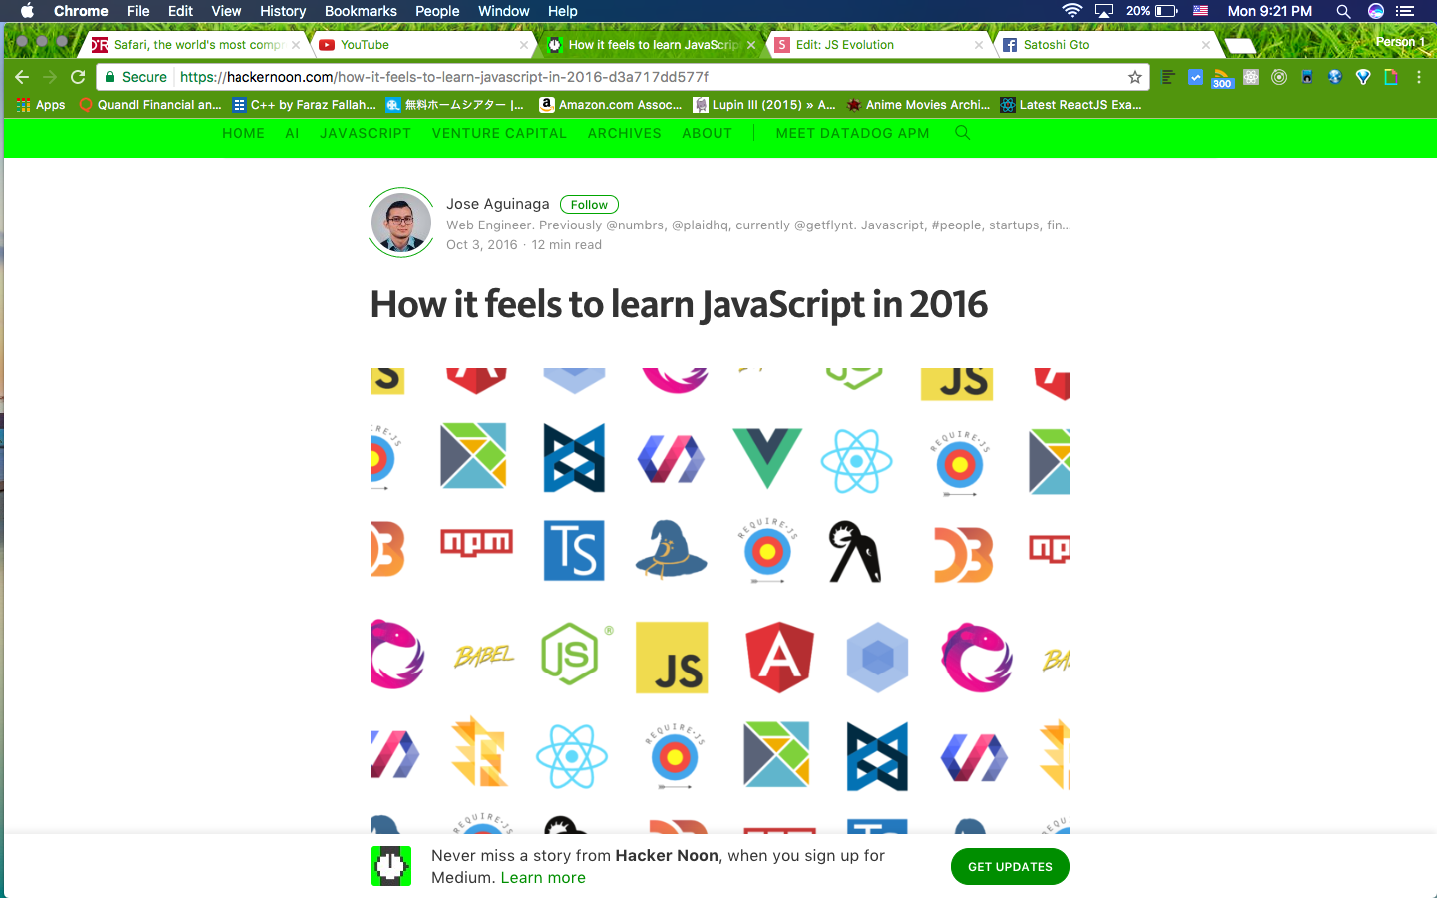Go to HOME in the Hacker Noon nav
Screen dimensions: 1437x898
(243, 133)
